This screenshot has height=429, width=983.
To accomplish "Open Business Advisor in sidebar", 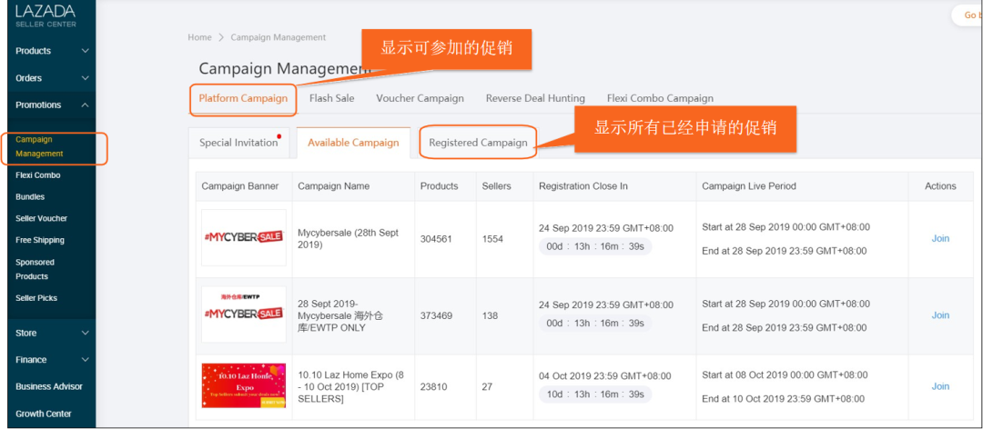I will click(x=49, y=387).
